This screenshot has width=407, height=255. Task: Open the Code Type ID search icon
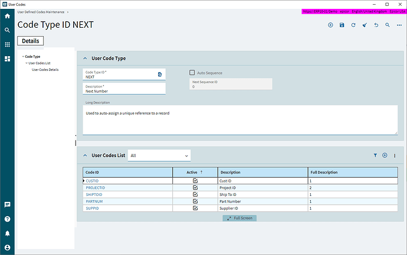pyautogui.click(x=160, y=74)
